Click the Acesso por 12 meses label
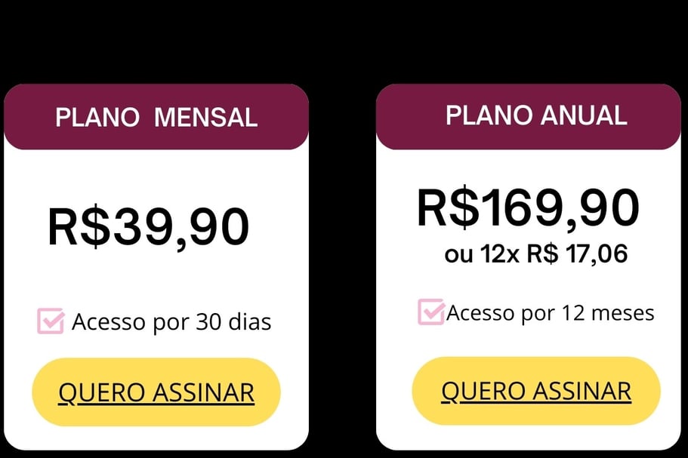 click(x=551, y=313)
